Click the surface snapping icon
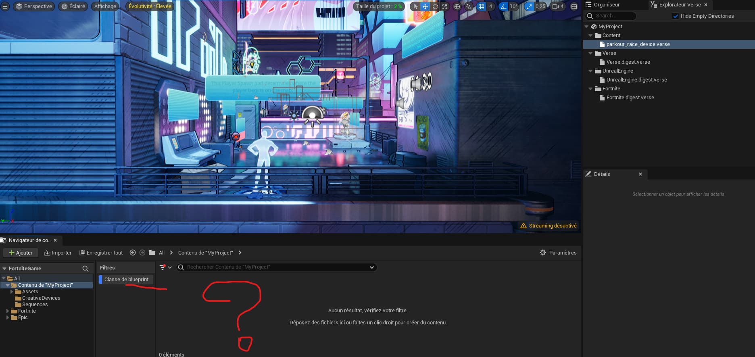Viewport: 755px width, 357px height. (469, 6)
